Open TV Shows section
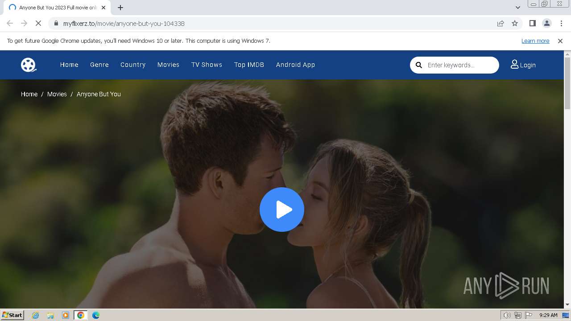This screenshot has width=571, height=321. pos(207,65)
